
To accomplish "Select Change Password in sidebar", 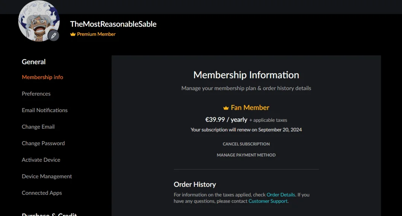I will pyautogui.click(x=43, y=143).
